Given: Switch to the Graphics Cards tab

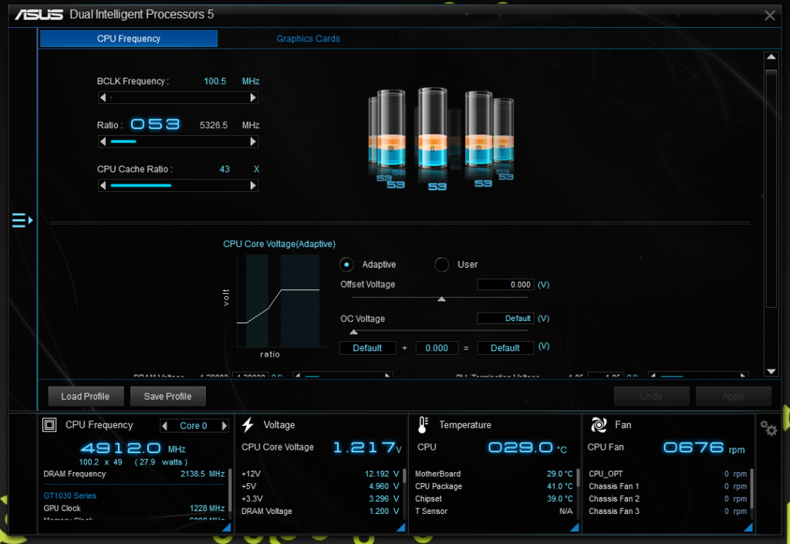Looking at the screenshot, I should (308, 39).
